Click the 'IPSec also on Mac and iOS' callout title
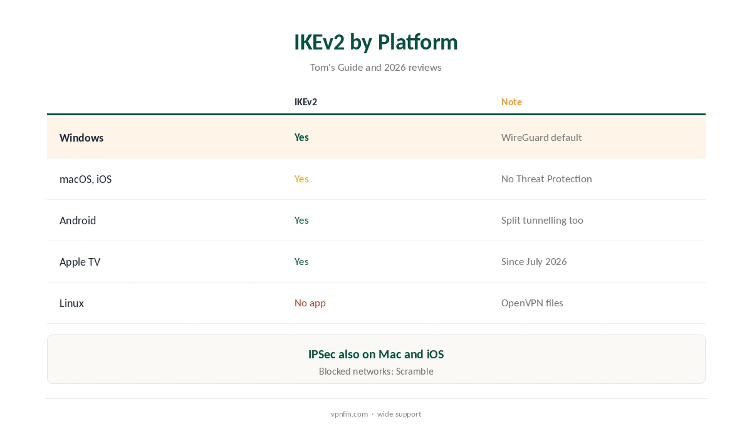Screen dimensions: 752x426 pos(376,354)
